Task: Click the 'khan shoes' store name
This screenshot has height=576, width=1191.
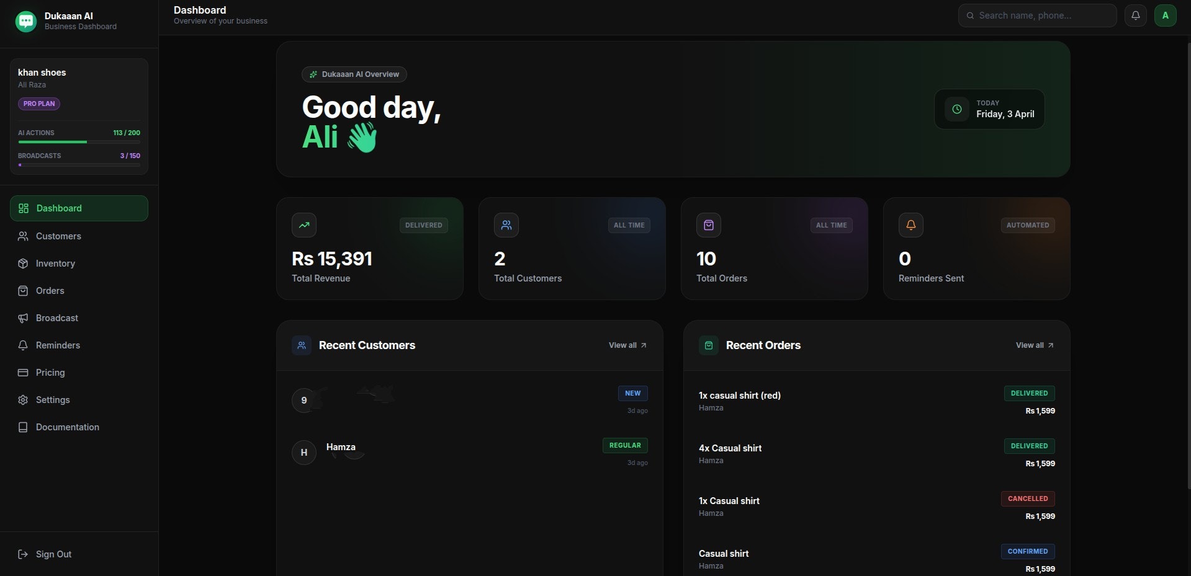Action: [42, 73]
